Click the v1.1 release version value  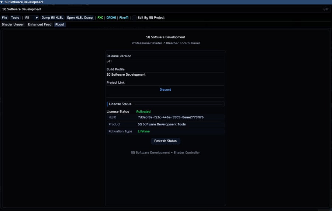tap(109, 61)
